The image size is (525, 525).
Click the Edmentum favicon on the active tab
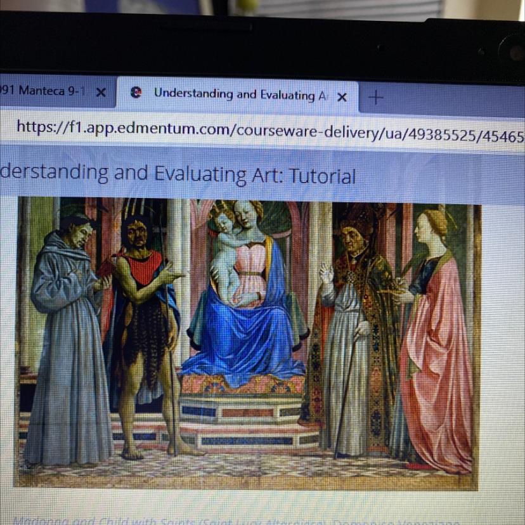pos(136,92)
